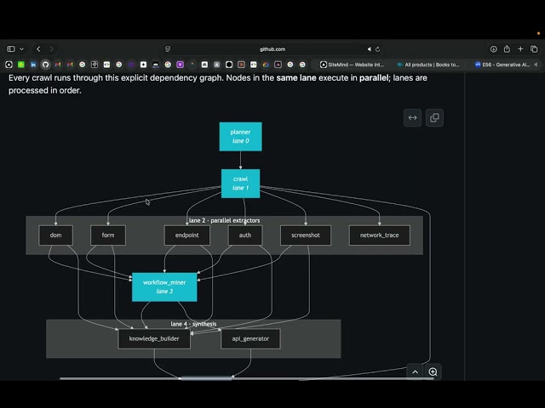This screenshot has width=545, height=408.
Task: Click the planner lane 0 node
Action: point(240,136)
